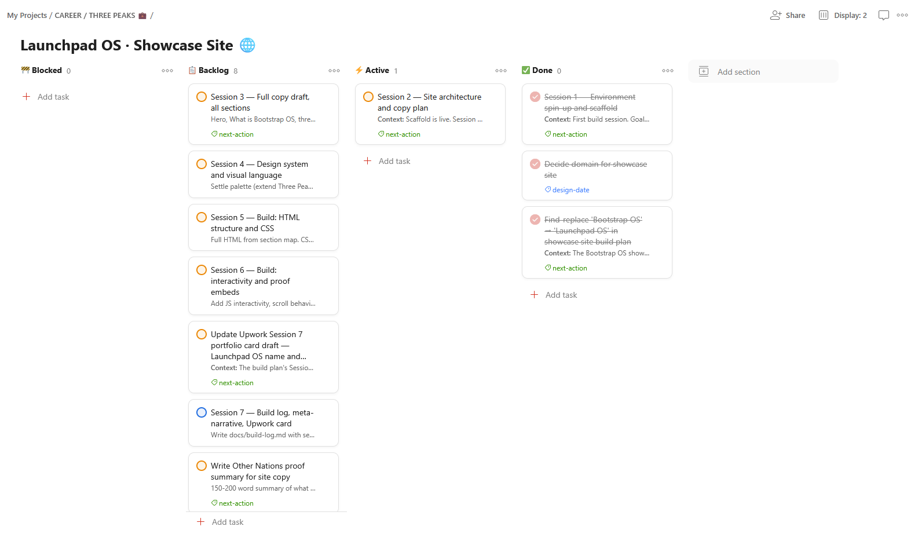Uncheck Session 1 Environment spin-up task
The height and width of the screenshot is (541, 918).
[535, 97]
